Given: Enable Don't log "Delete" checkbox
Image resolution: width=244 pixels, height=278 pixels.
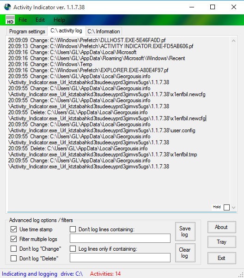Looking at the screenshot, I should click(14, 259).
